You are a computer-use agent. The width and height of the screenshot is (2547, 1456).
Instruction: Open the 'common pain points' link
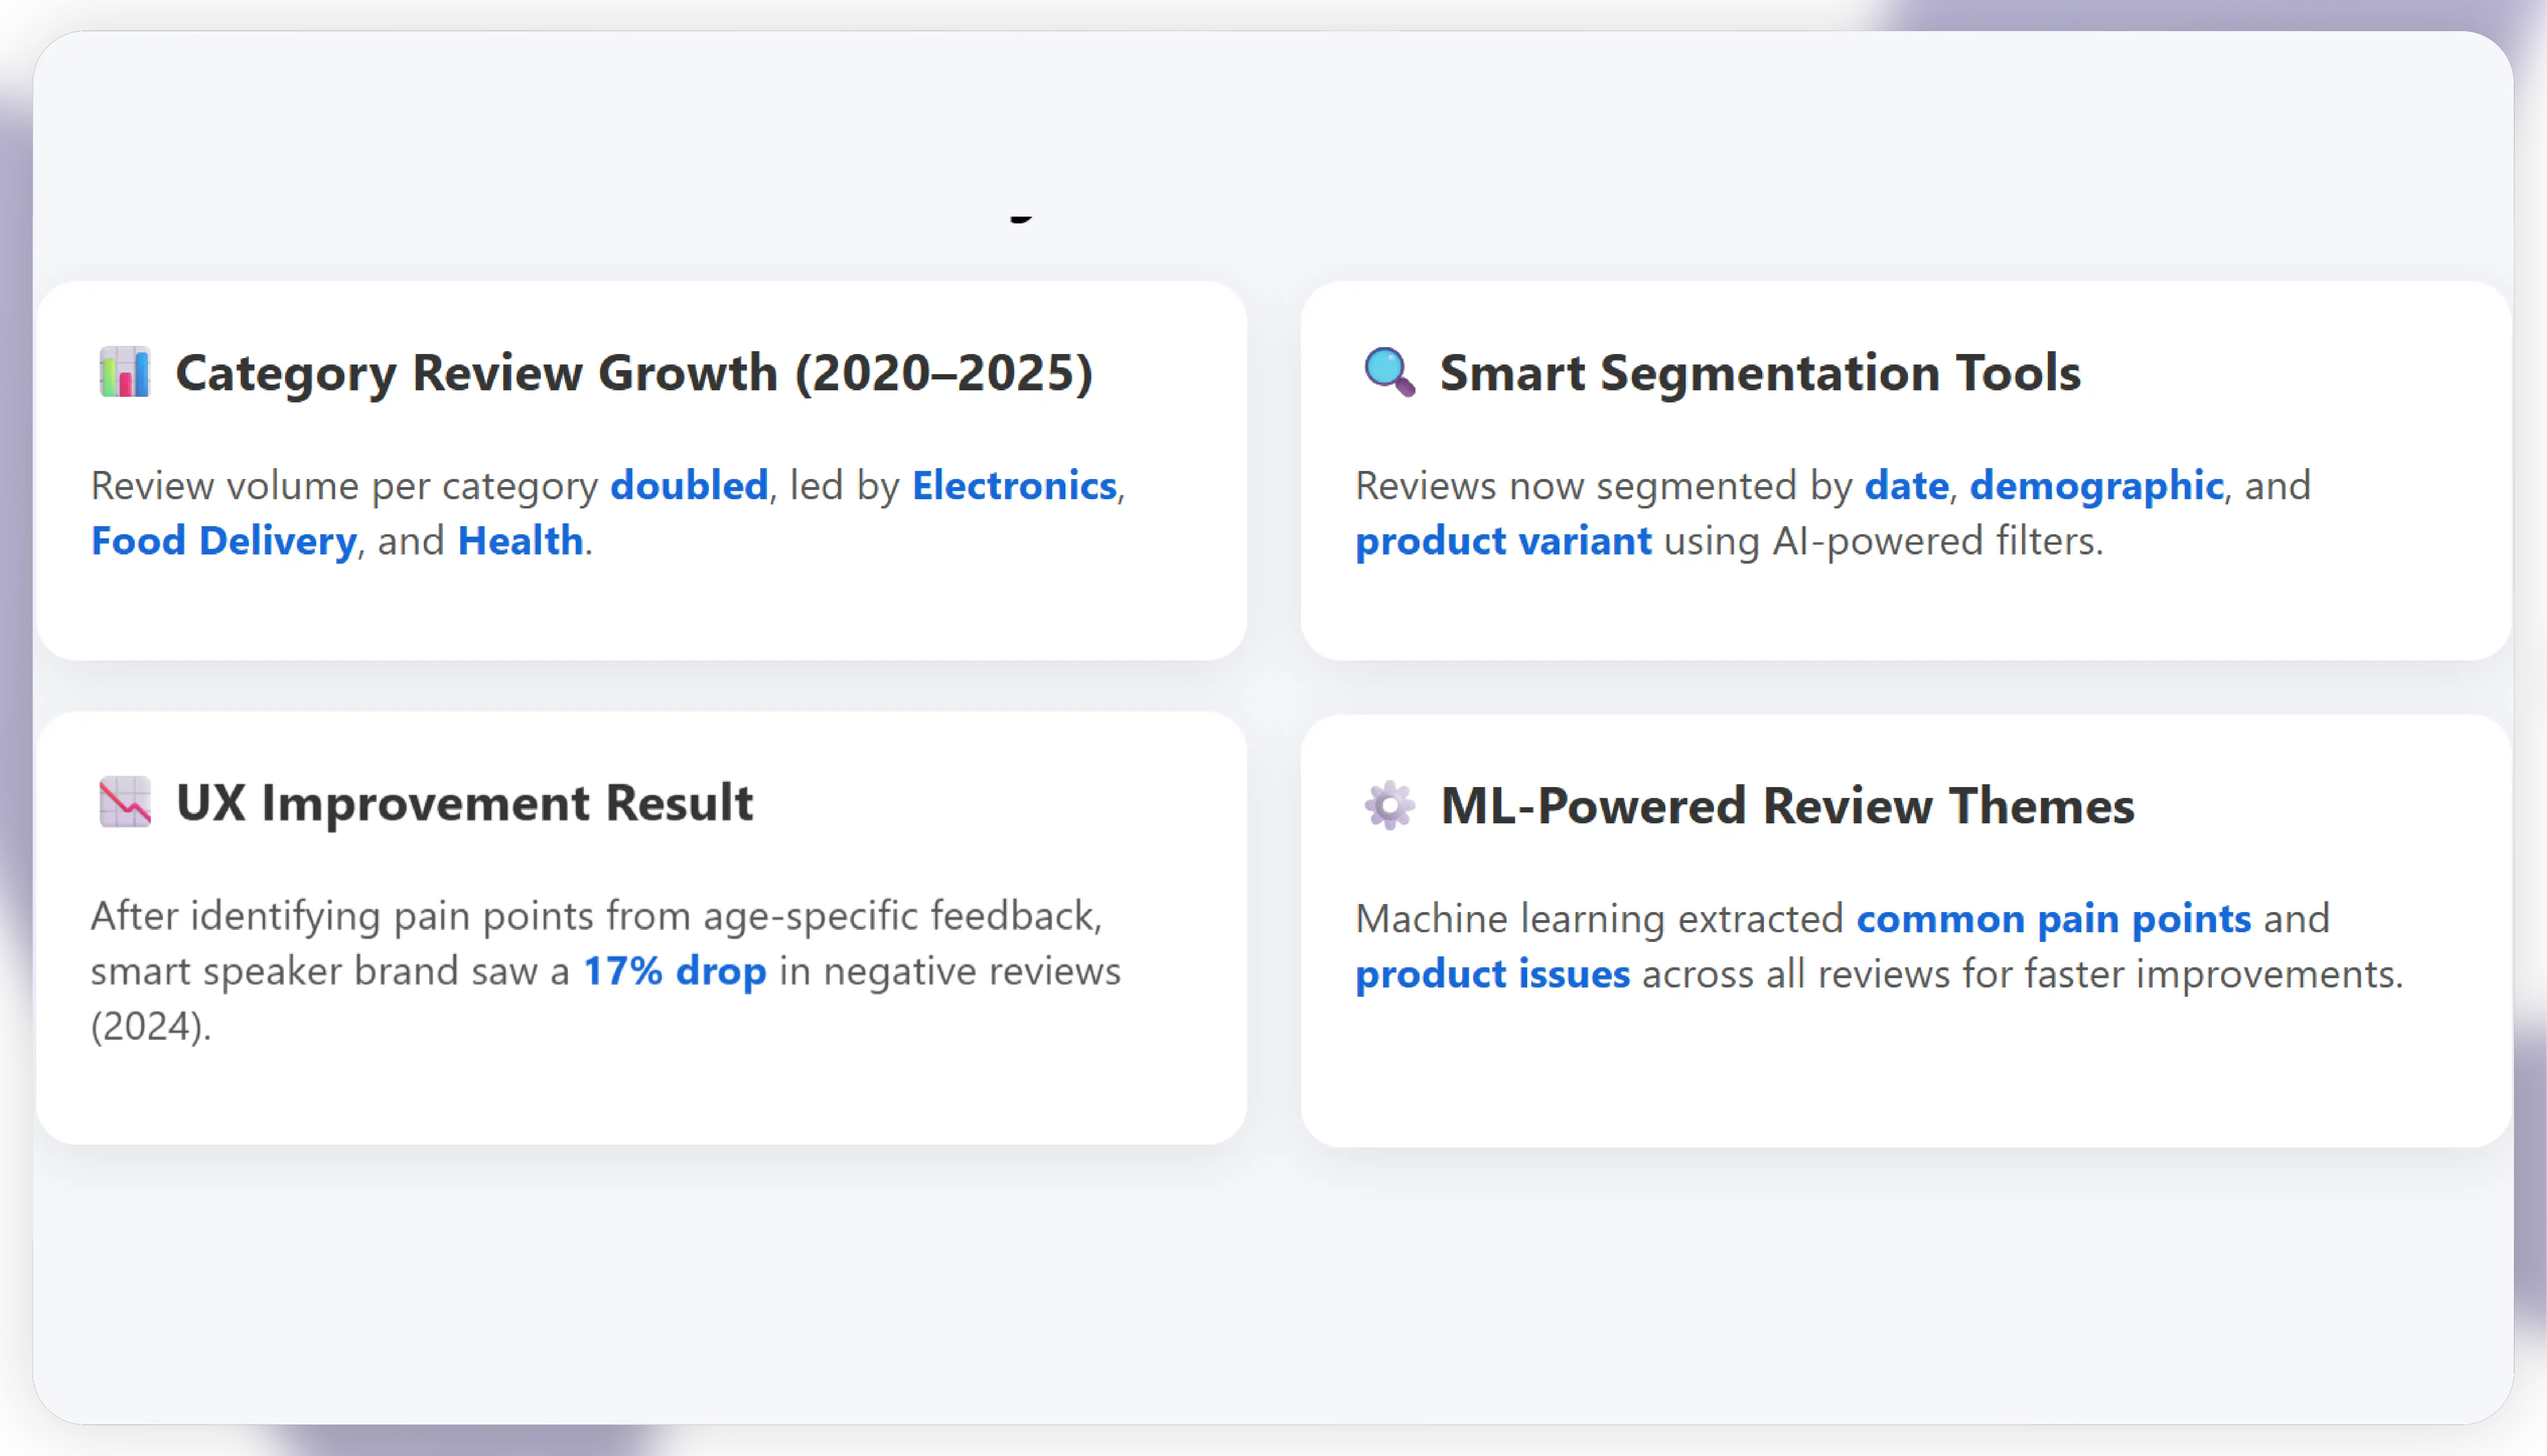point(2053,919)
